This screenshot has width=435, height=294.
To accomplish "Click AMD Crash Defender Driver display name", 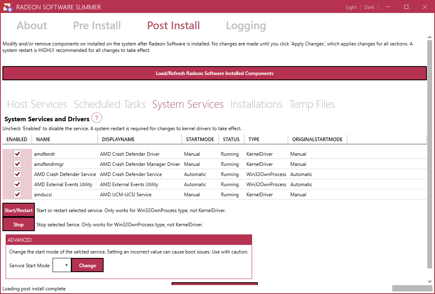I will pos(130,154).
